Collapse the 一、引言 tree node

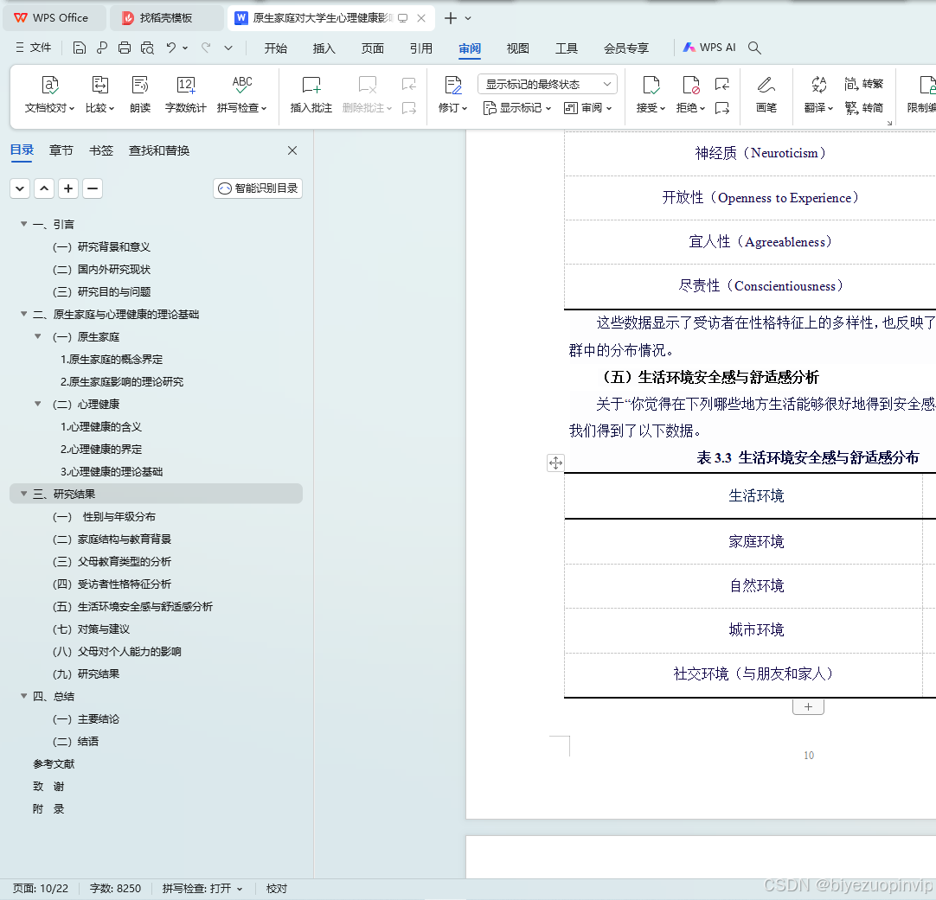click(x=24, y=224)
